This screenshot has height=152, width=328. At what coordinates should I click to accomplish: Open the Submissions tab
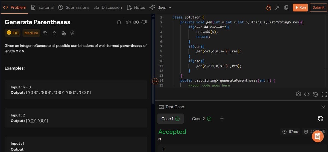74,7
